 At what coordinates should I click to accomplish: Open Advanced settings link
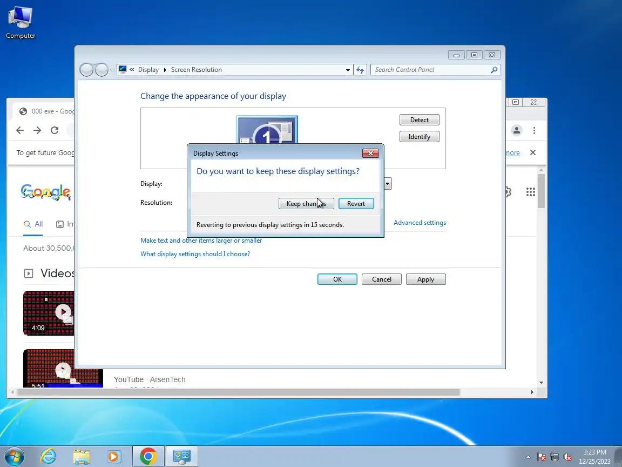[x=420, y=222]
